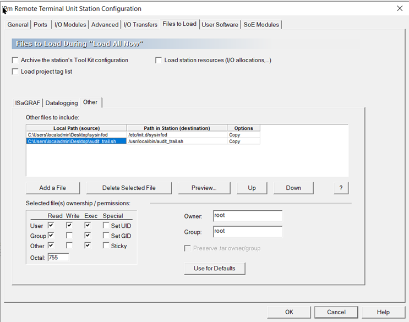Select the sysinfod file row
The image size is (409, 322).
pos(76,135)
